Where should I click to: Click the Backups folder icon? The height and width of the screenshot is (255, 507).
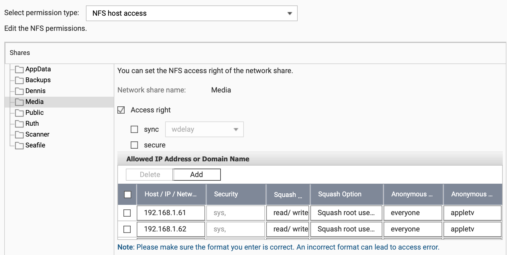19,80
